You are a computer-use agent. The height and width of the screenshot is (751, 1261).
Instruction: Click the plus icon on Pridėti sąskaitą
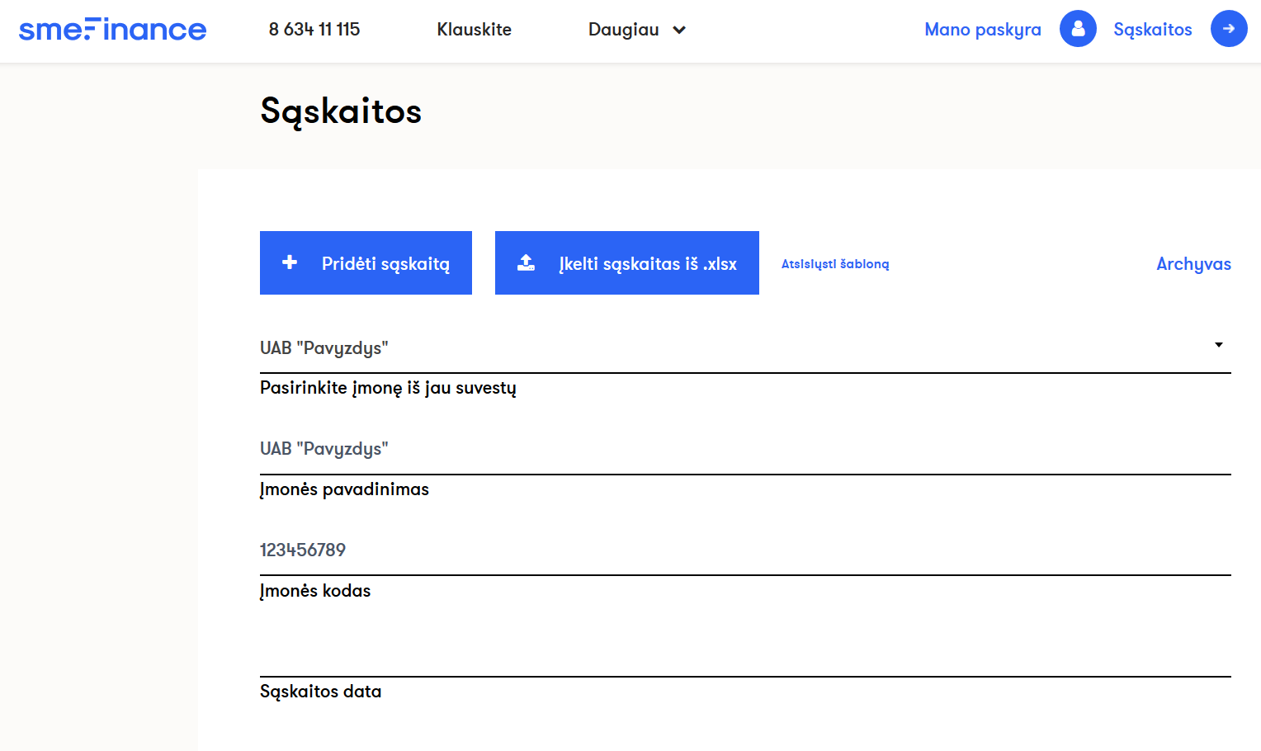pos(290,262)
